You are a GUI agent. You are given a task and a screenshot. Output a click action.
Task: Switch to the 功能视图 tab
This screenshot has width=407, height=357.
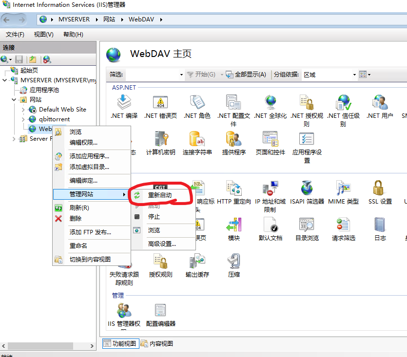(x=121, y=343)
